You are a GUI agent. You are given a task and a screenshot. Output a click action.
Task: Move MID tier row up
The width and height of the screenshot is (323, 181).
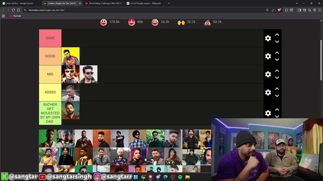tap(277, 71)
